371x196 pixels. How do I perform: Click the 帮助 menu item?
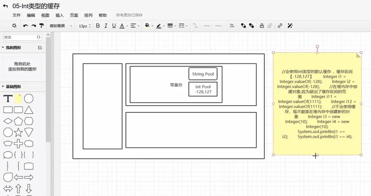coord(102,15)
